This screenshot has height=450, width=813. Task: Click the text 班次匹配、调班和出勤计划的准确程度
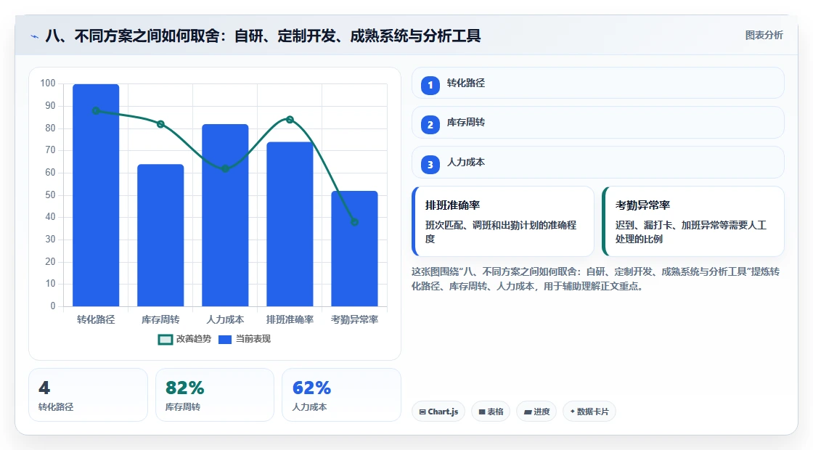[501, 232]
